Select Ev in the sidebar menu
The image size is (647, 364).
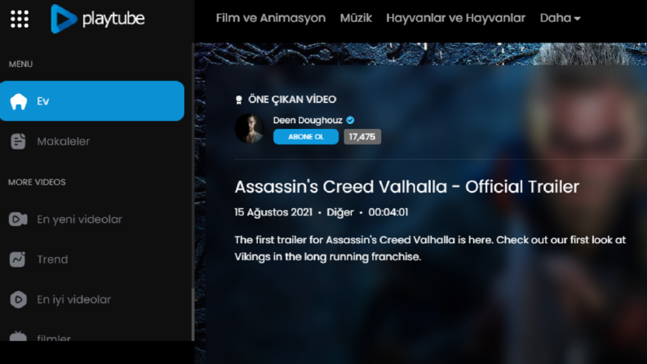(x=92, y=101)
